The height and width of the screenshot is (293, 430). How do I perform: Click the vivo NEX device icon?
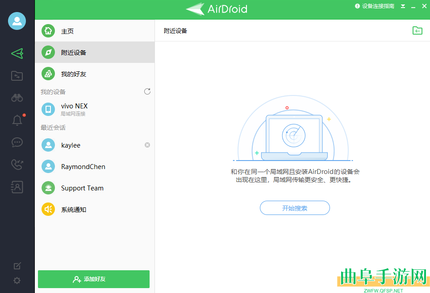tap(48, 109)
